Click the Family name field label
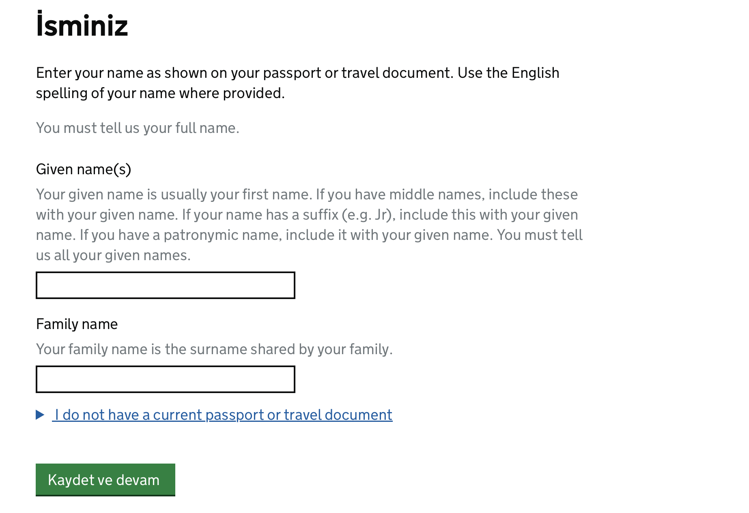Image resolution: width=749 pixels, height=513 pixels. tap(77, 324)
